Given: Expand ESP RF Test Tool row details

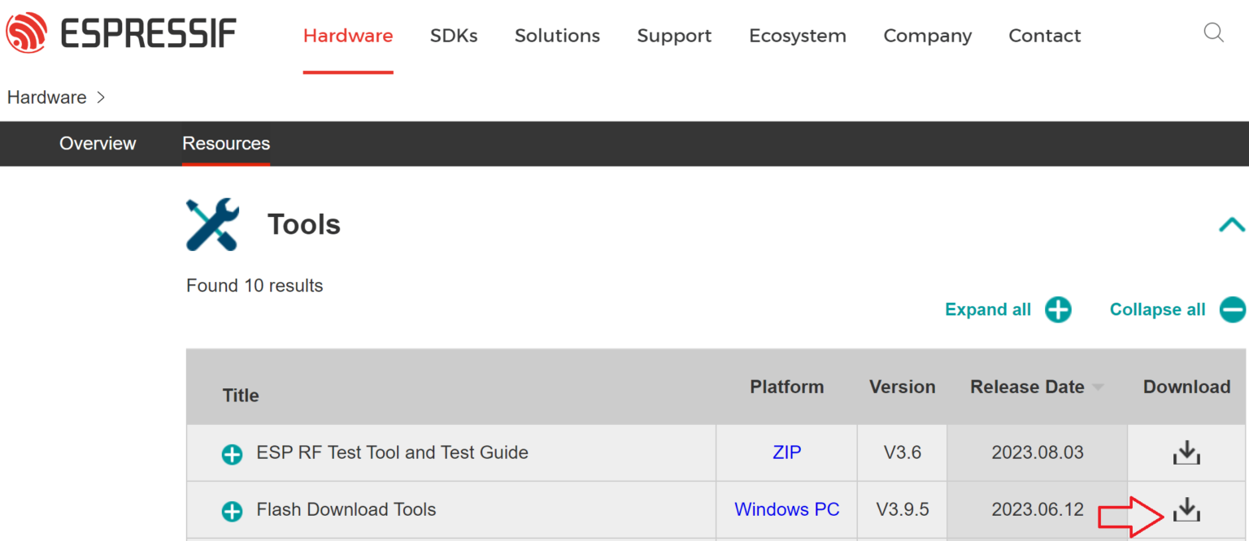Looking at the screenshot, I should (x=233, y=454).
